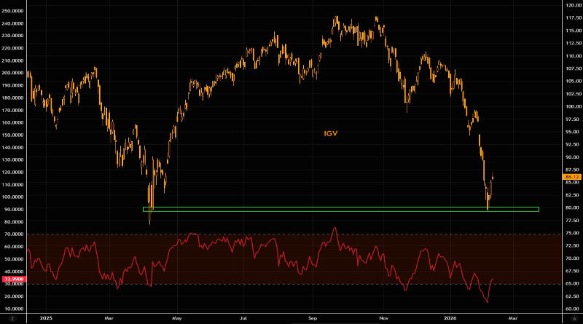
Task: Click the 2026 label on time axis
Action: coord(450,318)
